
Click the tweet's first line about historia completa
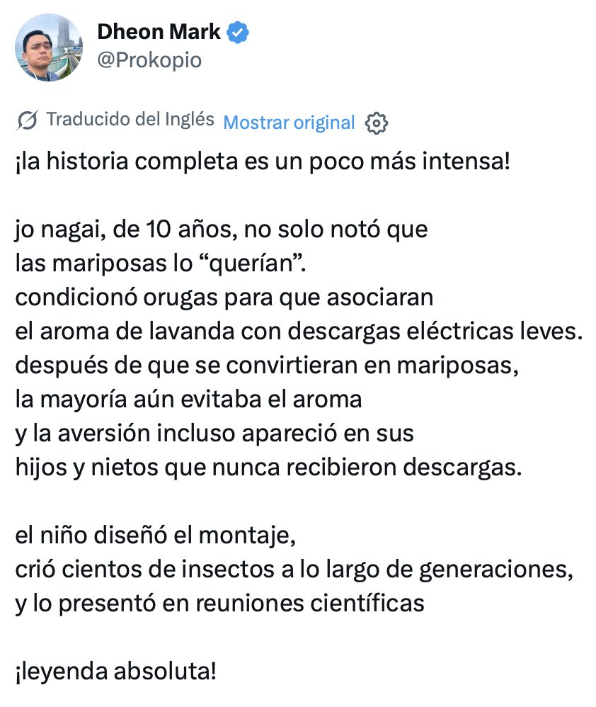click(x=263, y=162)
